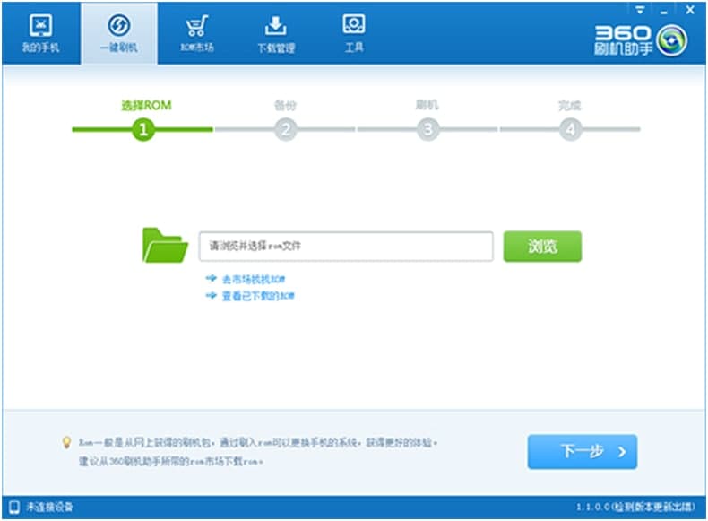Click the light bulb tip icon

tap(66, 442)
